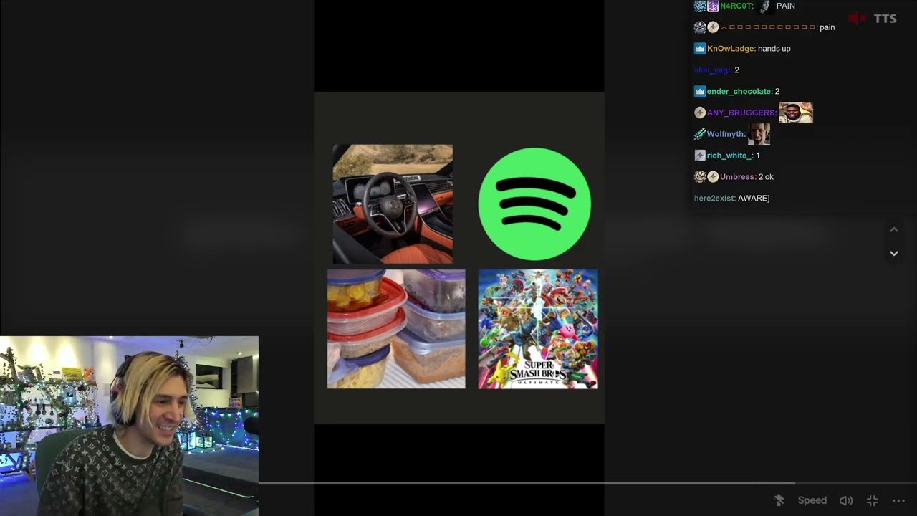The image size is (917, 516).
Task: Open the three-dot more options menu
Action: click(x=898, y=500)
